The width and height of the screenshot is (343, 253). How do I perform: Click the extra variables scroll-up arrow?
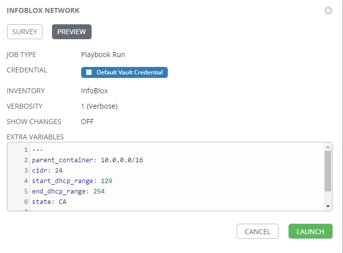point(328,147)
